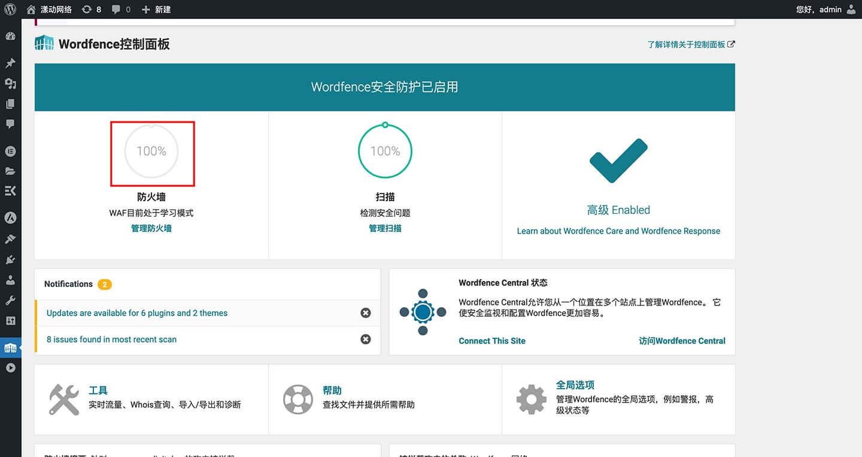Open Comments in the sidebar
The image size is (862, 457).
pyautogui.click(x=10, y=124)
